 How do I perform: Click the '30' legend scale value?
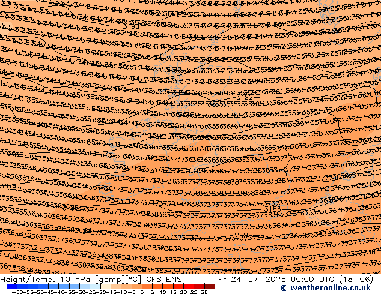coord(204,292)
